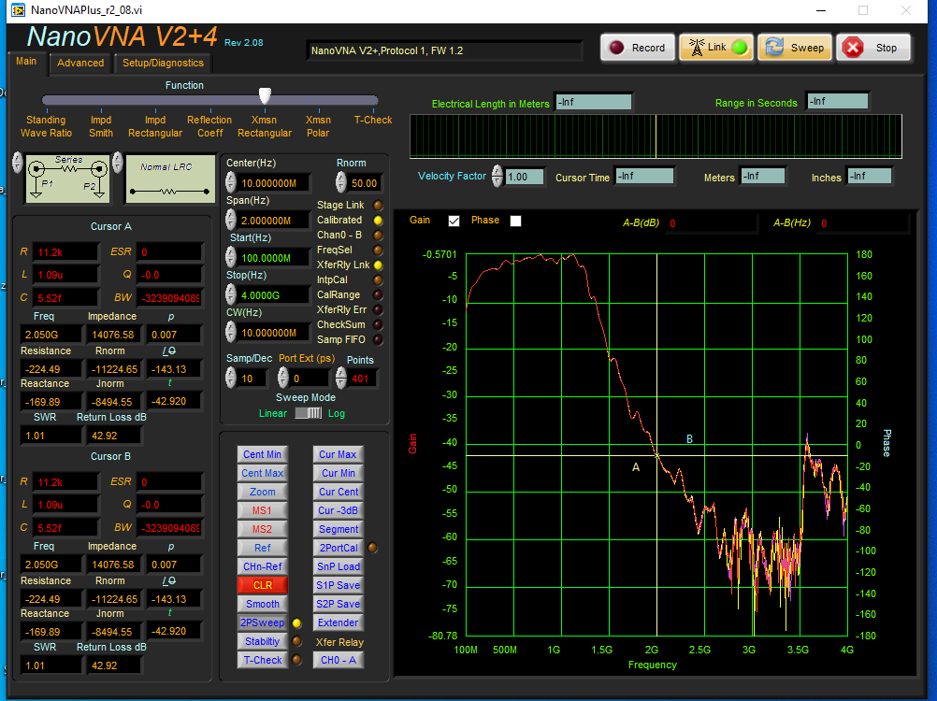
Task: Switch to the Advanced tab
Action: tap(80, 63)
